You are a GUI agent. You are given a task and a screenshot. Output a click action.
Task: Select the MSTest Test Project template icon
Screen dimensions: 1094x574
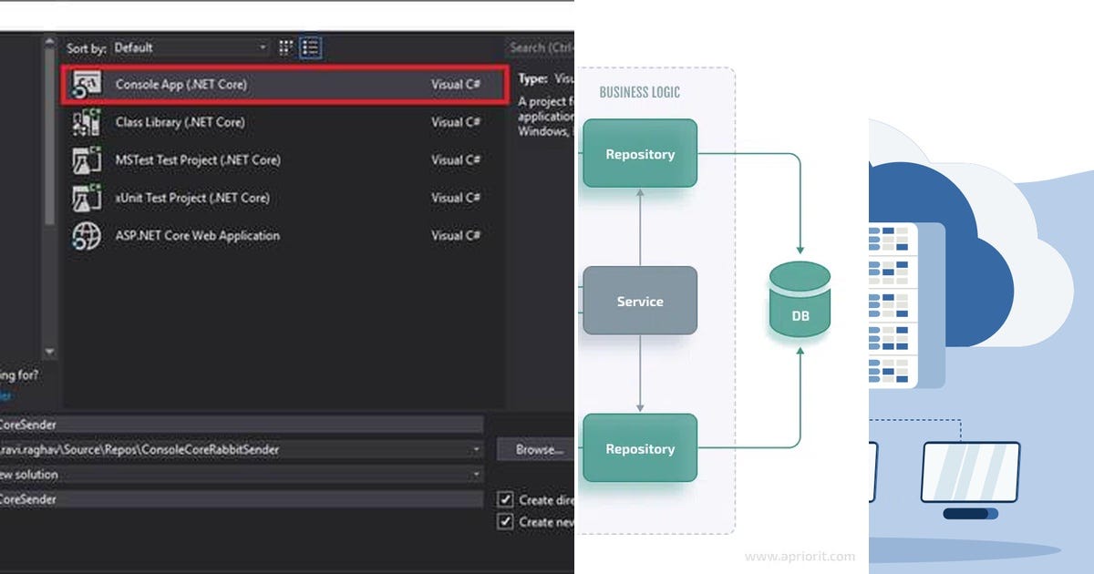tap(88, 159)
